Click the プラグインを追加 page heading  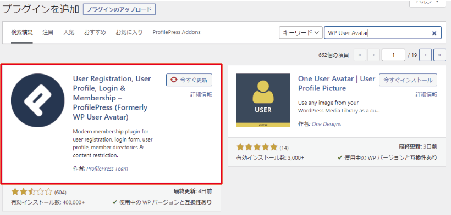tap(41, 9)
